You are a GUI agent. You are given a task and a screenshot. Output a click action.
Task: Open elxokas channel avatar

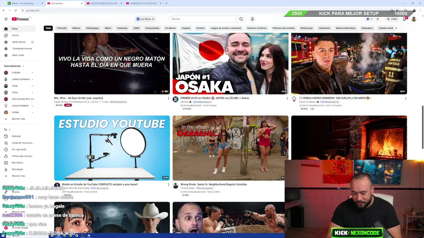[x=176, y=99]
